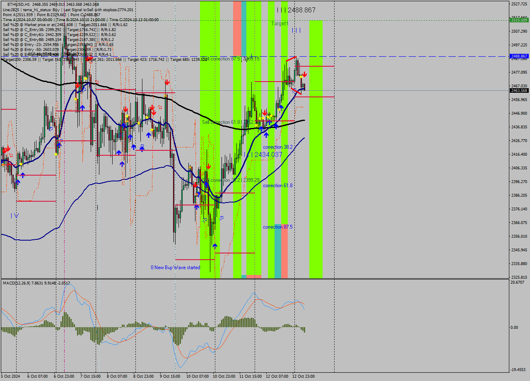Viewport: 530px width, 381px height.
Task: Click the 2426.770 price axis value
Action: click(x=519, y=140)
